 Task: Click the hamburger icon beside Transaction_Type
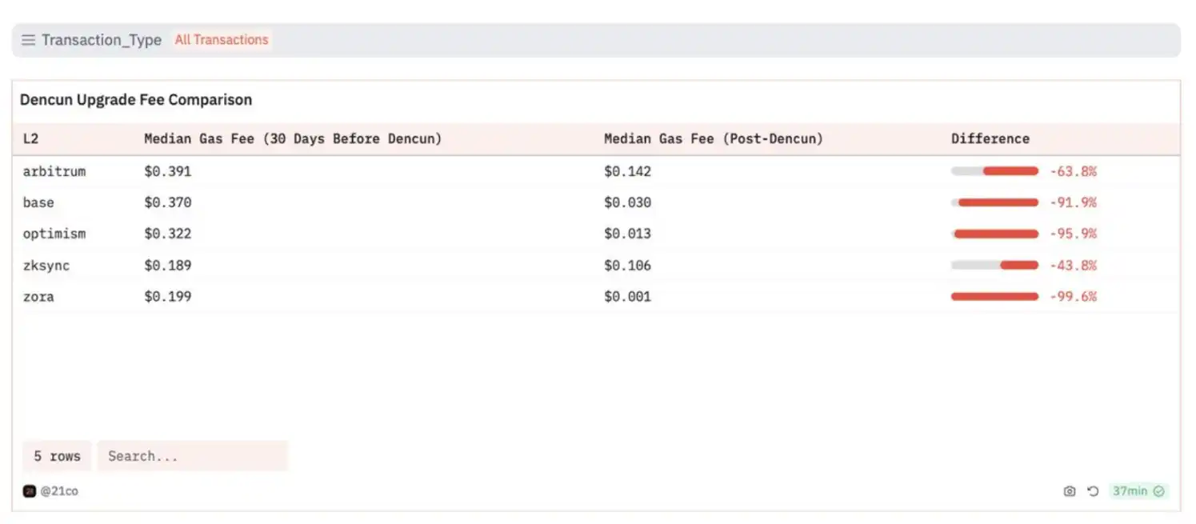tap(28, 40)
